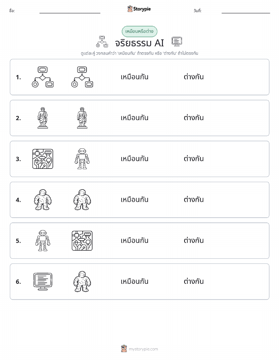Choose เหมือนกัน for question 2
279x360 pixels.
tap(135, 118)
